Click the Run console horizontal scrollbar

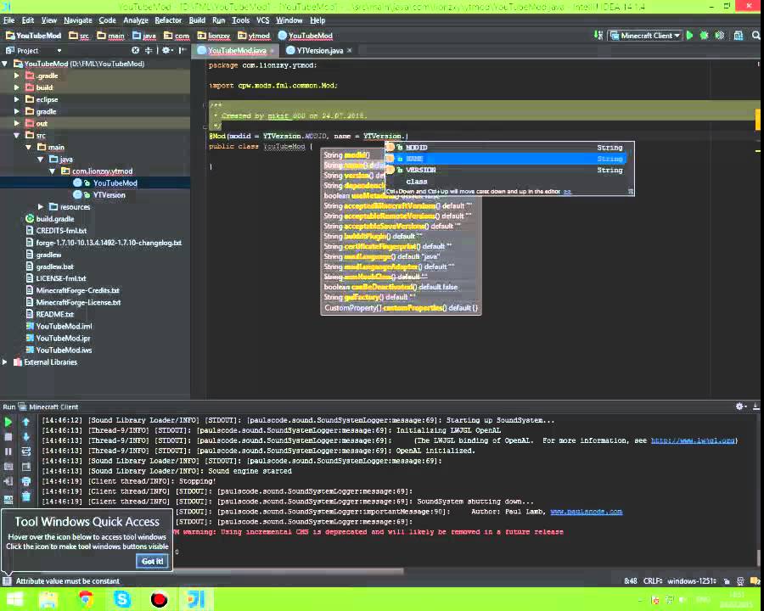pos(289,571)
